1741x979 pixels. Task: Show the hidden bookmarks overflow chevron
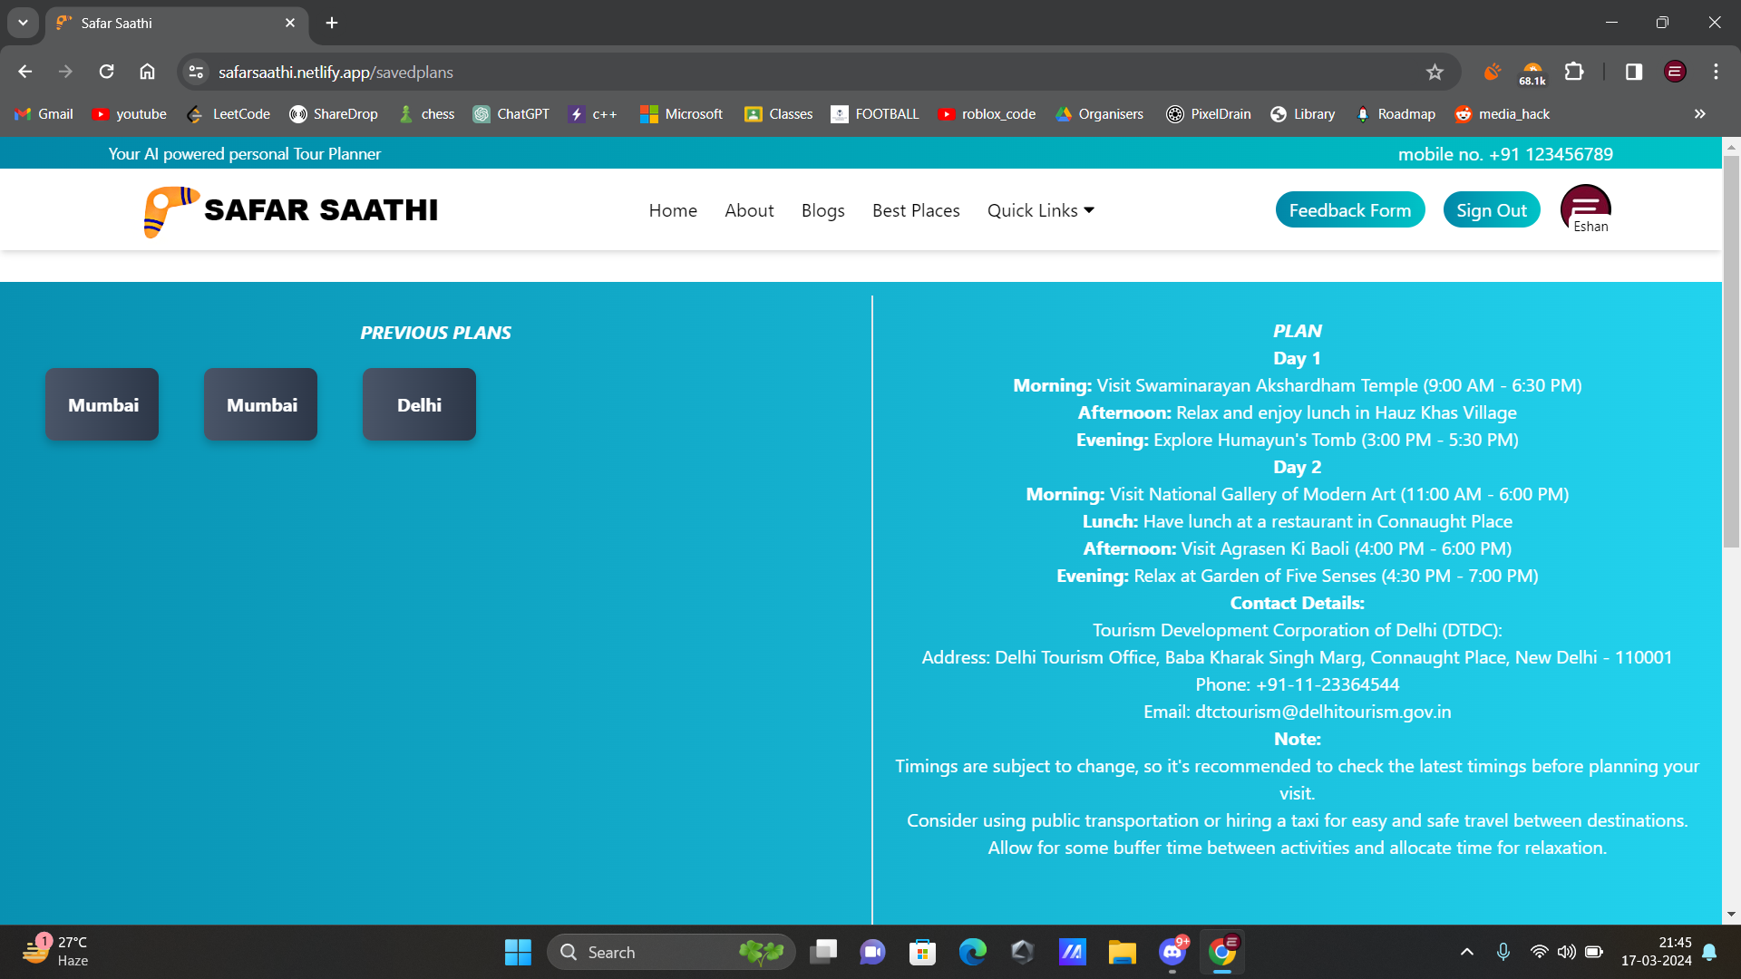click(x=1699, y=114)
